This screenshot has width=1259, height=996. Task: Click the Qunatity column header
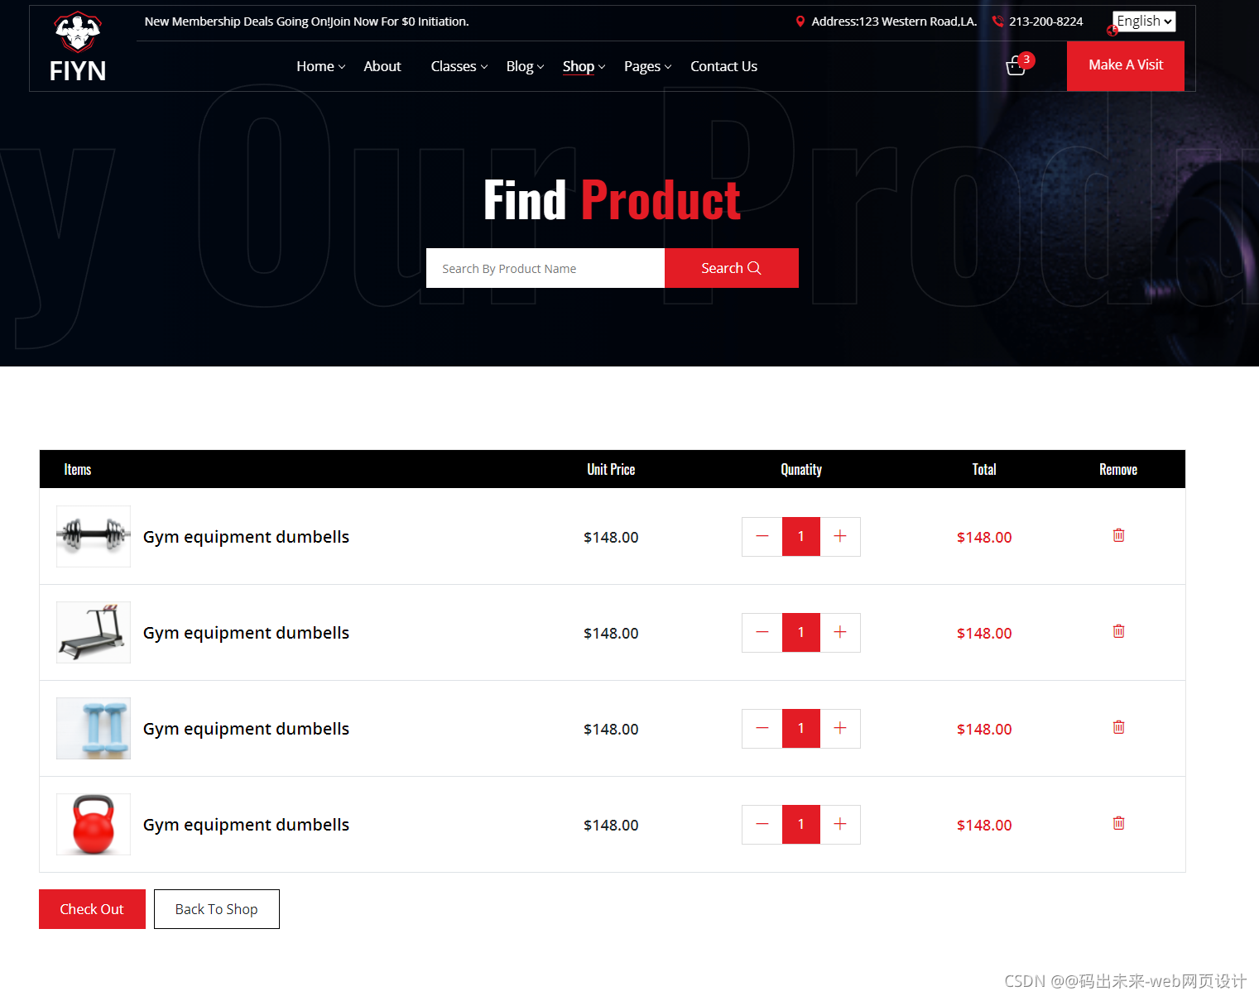click(801, 469)
